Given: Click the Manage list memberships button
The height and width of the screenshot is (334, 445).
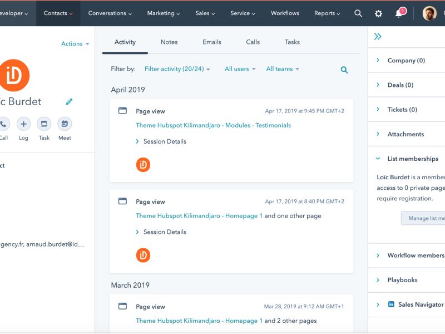Looking at the screenshot, I should click(423, 218).
